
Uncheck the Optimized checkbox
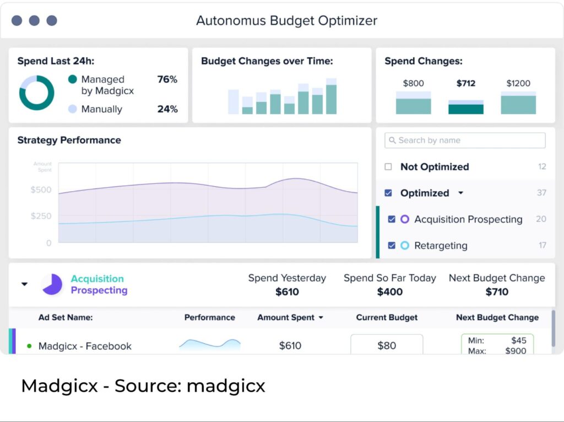coord(388,193)
